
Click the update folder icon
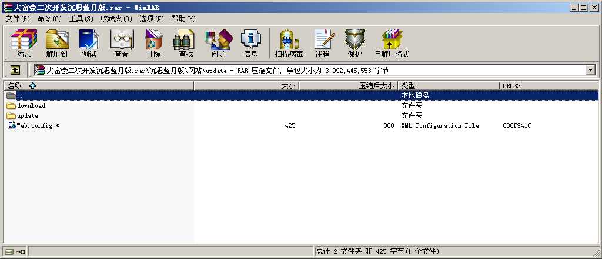coord(11,115)
